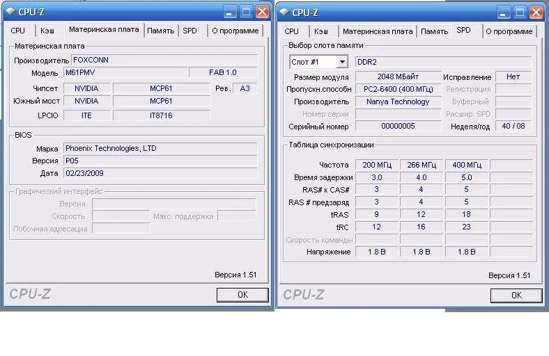Click the ITE LPCIO vendor field
This screenshot has height=356, width=549.
[x=87, y=115]
